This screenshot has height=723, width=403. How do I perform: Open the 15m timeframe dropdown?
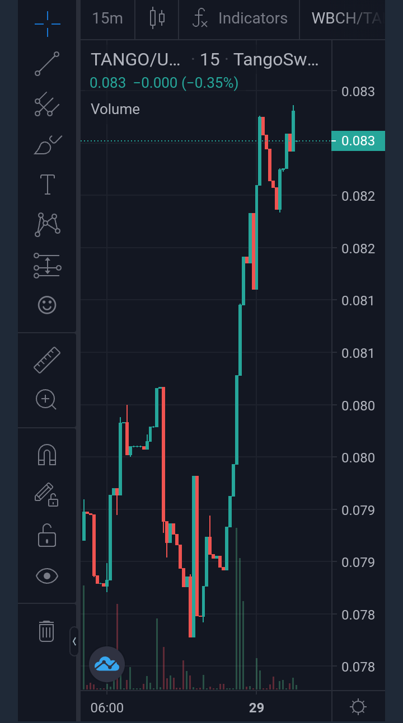(107, 18)
